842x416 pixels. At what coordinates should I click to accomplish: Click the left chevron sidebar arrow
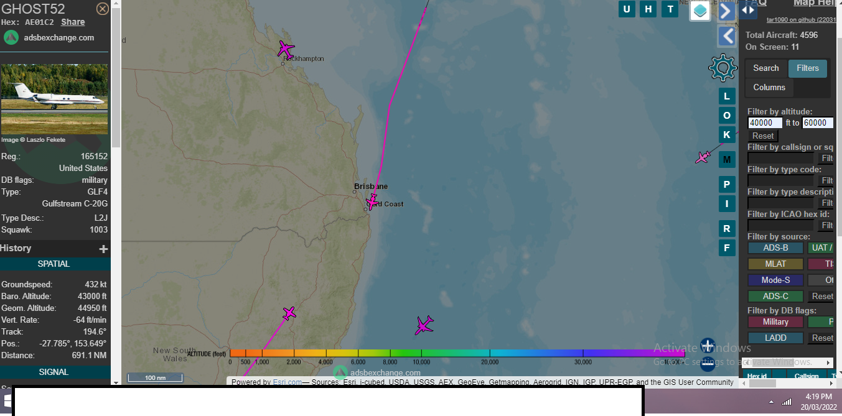pos(726,36)
